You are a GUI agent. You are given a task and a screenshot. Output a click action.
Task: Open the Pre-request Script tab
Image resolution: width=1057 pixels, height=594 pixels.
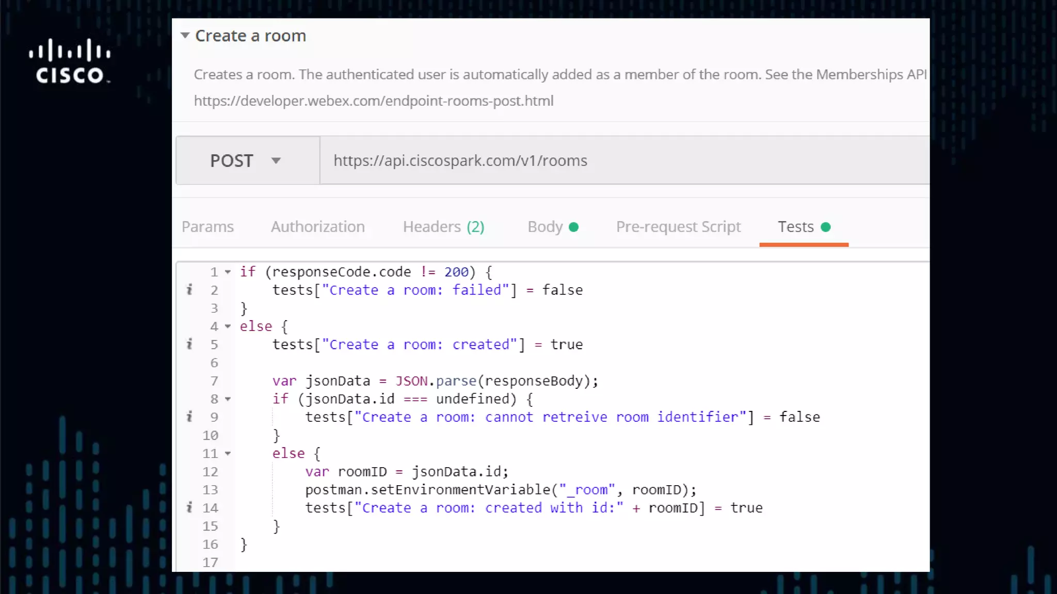coord(678,227)
